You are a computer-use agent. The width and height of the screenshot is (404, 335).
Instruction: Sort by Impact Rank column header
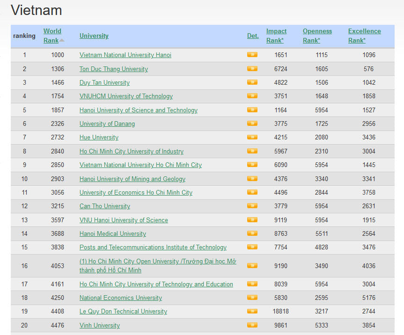(x=276, y=36)
